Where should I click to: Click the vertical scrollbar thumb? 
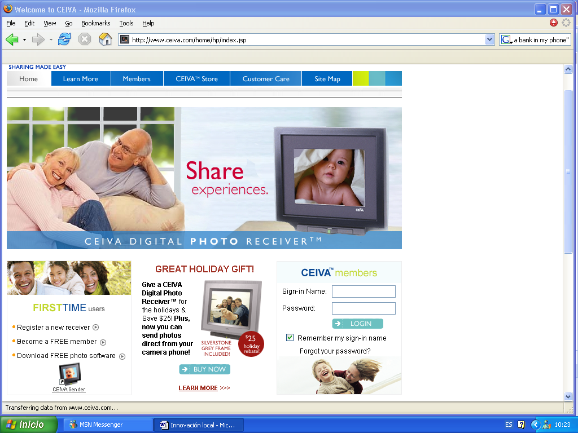coord(568,171)
